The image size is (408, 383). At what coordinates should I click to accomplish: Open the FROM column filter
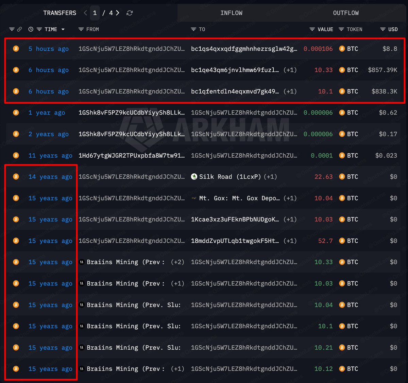pos(81,29)
